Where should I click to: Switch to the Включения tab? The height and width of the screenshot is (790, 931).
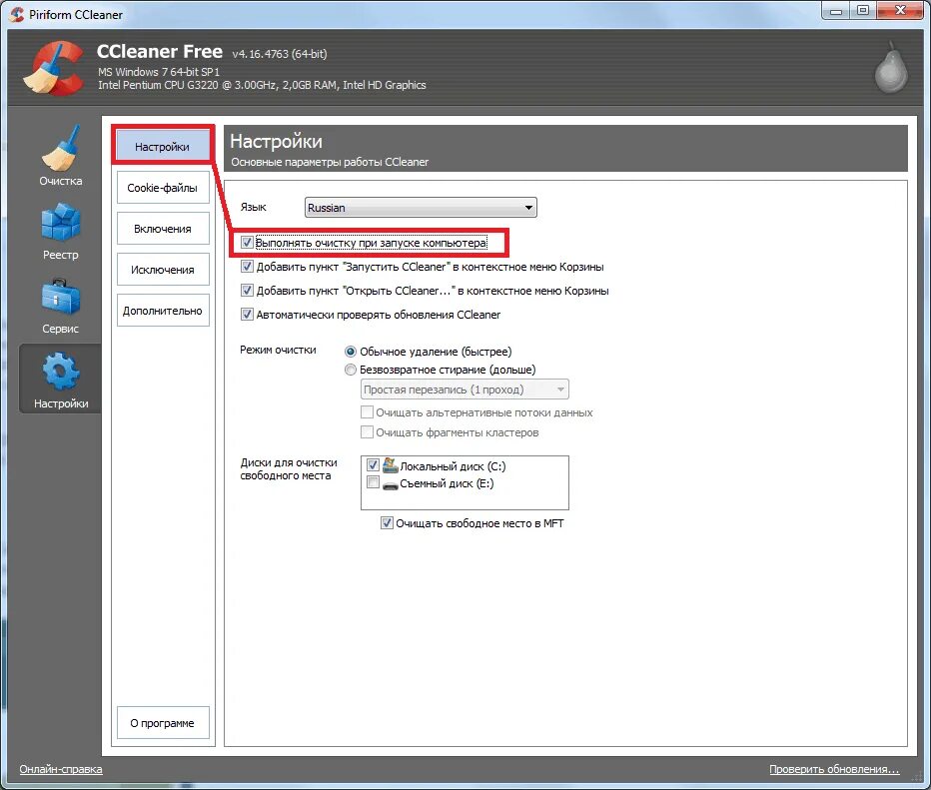(163, 229)
